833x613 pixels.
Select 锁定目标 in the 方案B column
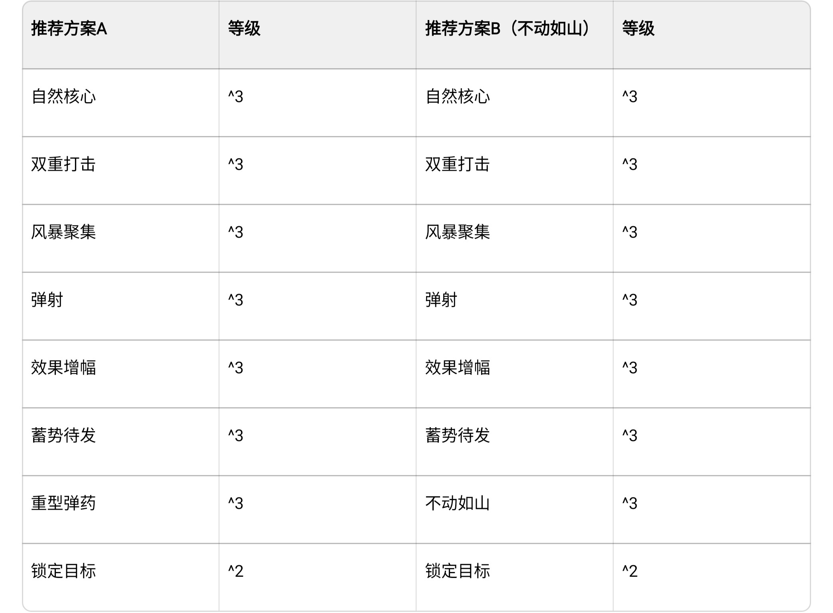(458, 571)
